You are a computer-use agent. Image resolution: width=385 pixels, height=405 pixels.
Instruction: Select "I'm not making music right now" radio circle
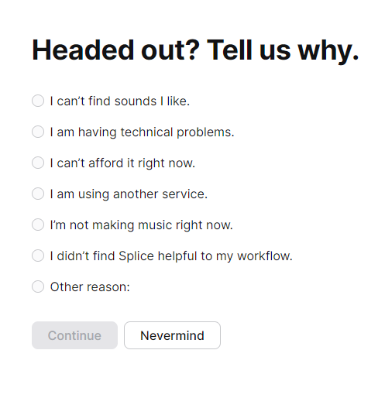(38, 225)
